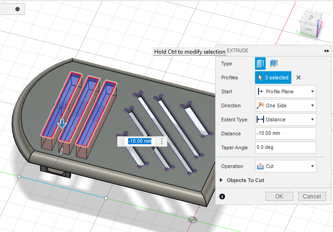333x232 pixels.
Task: Click the '3 selected' profiles selector
Action: pos(273,77)
